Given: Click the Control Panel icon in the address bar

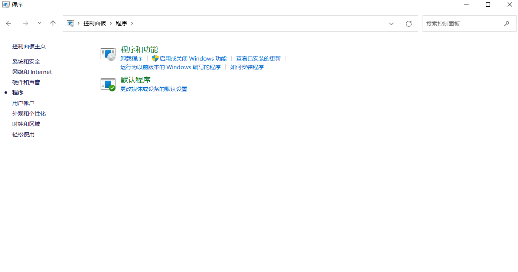Looking at the screenshot, I should click(x=71, y=23).
